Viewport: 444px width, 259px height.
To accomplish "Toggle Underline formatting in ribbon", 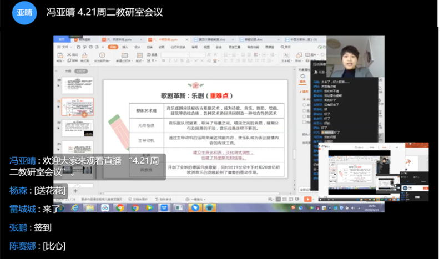I will (x=175, y=60).
